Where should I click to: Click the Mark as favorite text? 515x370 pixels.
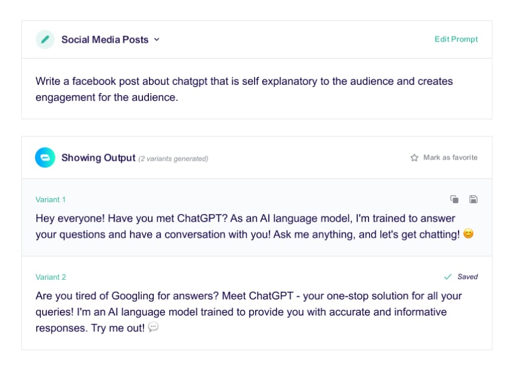click(x=450, y=158)
